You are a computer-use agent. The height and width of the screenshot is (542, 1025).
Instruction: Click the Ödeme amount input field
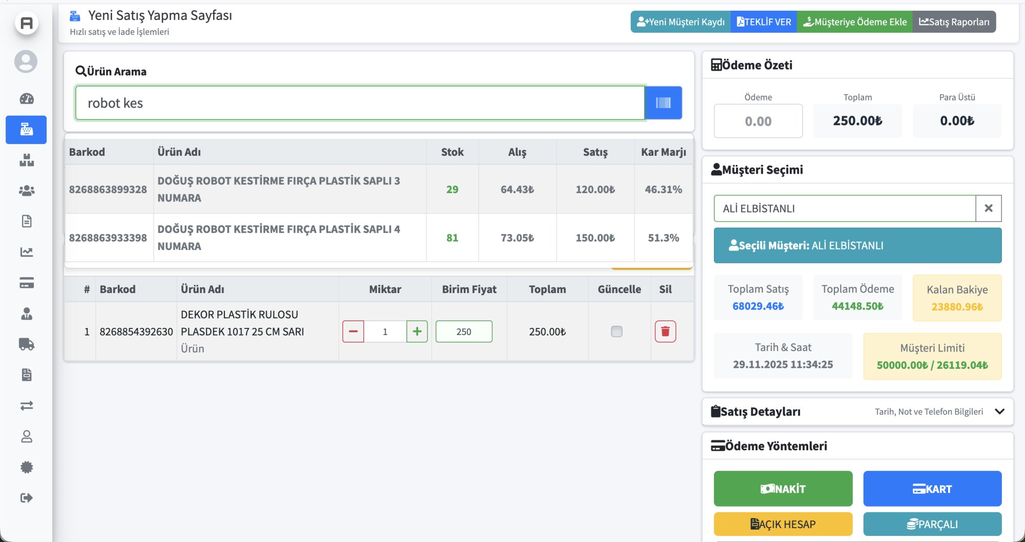[758, 121]
